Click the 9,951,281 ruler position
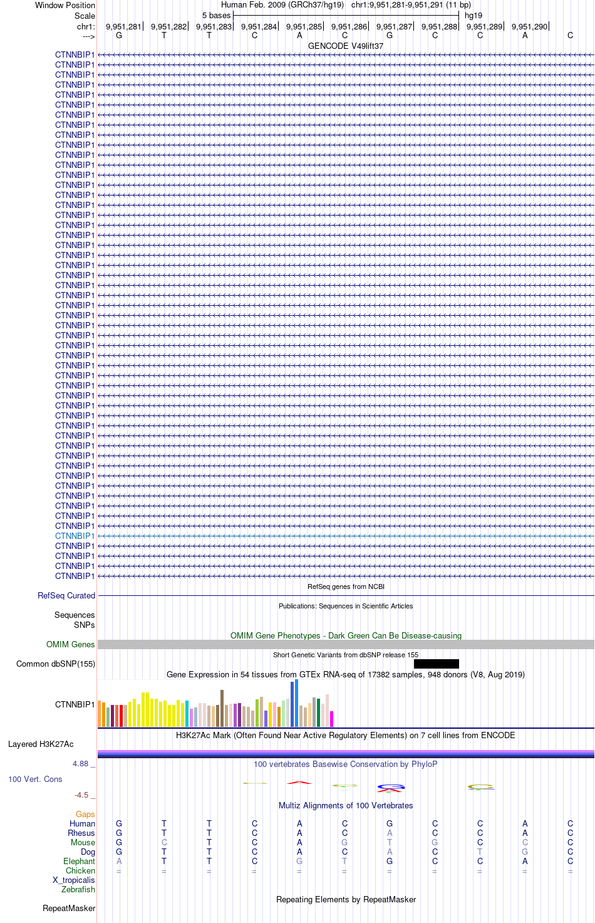Viewport: 595px width, 923px height. click(x=123, y=27)
